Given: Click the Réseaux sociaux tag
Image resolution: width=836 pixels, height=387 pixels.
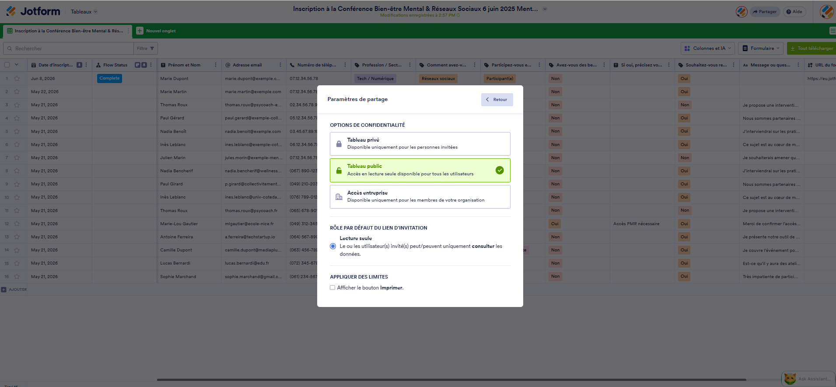Looking at the screenshot, I should click(x=438, y=79).
